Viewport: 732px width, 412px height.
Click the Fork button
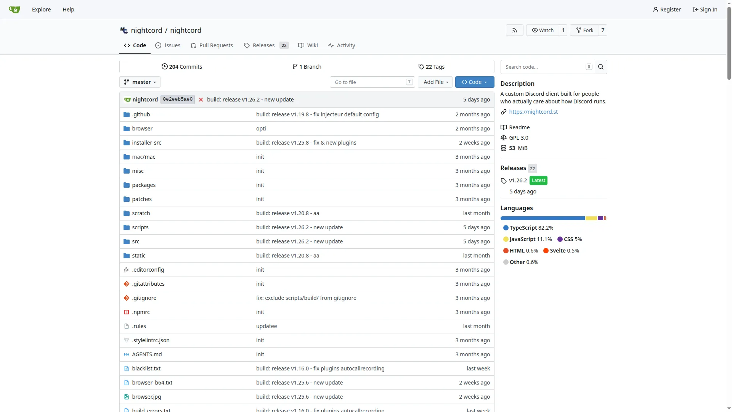(584, 30)
